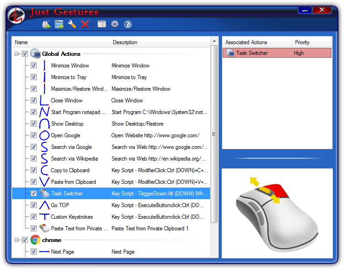Select the Custom Keystrokes row
The width and height of the screenshot is (344, 269).
111,216
